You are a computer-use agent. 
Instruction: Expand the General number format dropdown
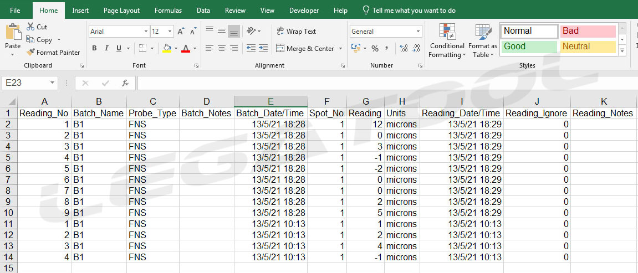[x=418, y=32]
